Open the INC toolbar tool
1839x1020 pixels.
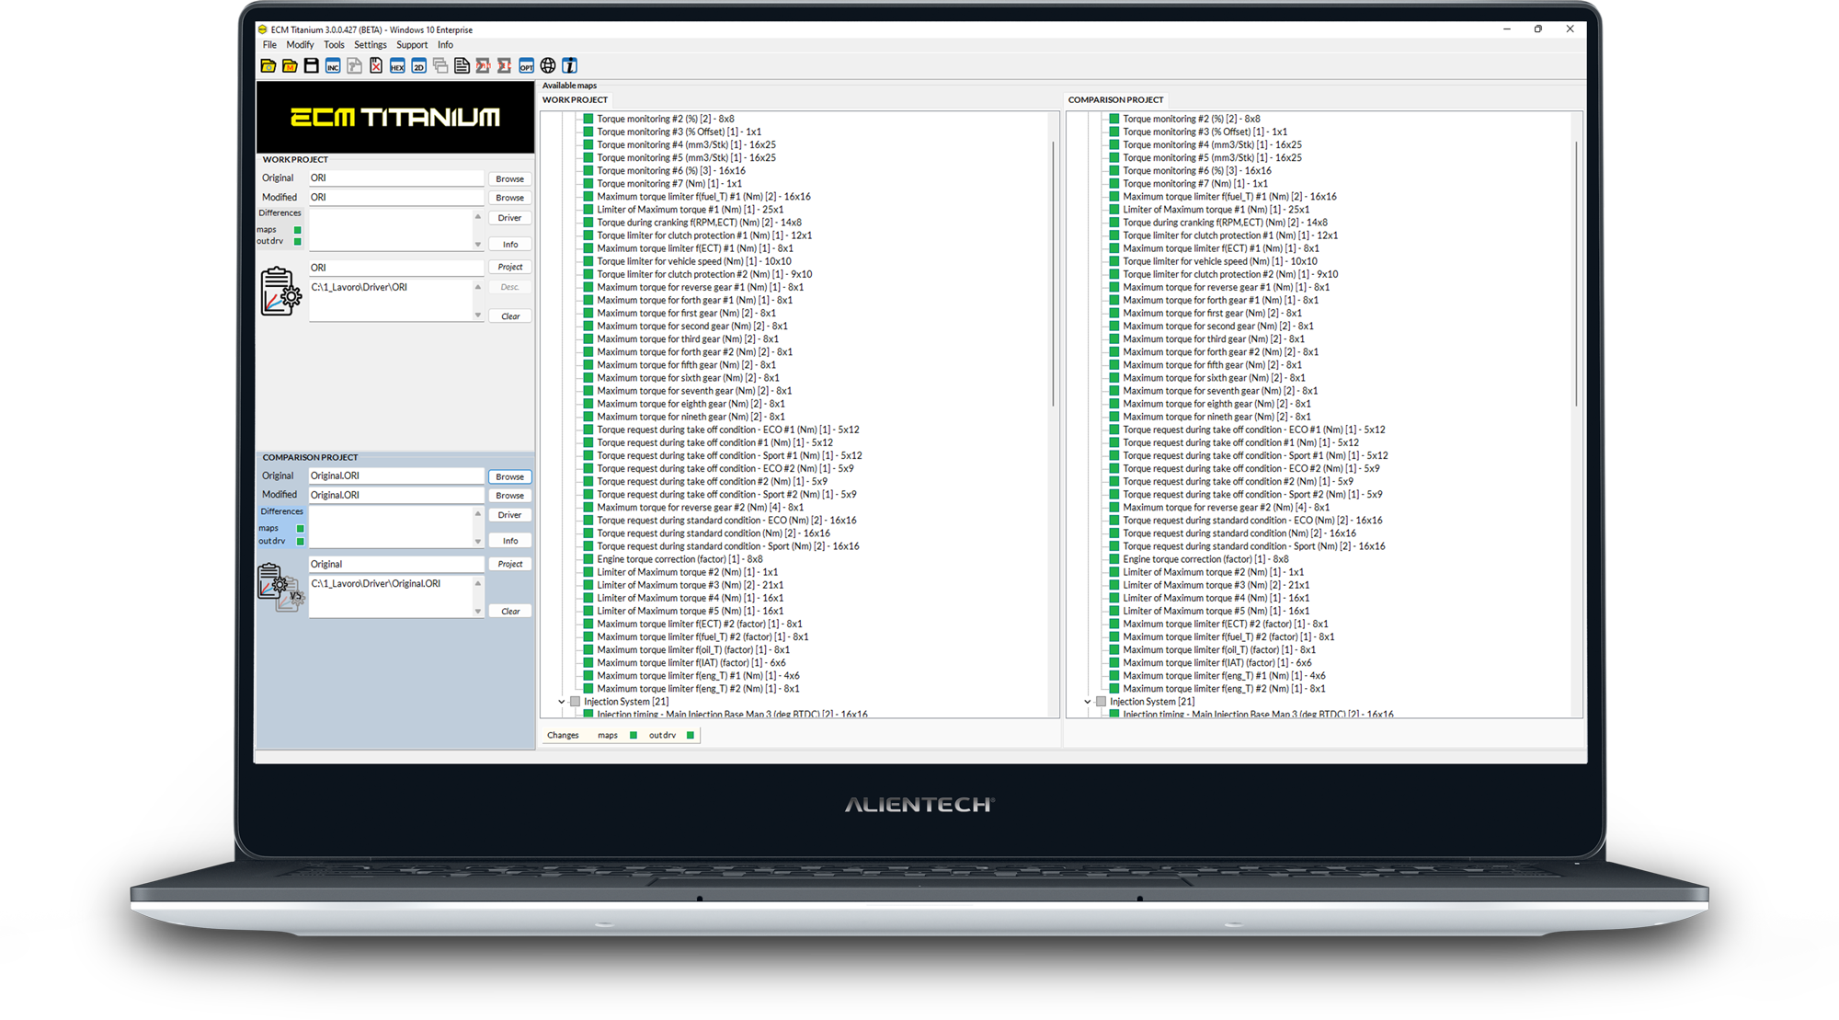point(333,65)
